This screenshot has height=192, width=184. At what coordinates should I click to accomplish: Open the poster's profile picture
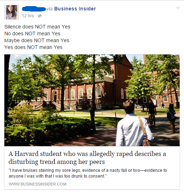(12, 12)
